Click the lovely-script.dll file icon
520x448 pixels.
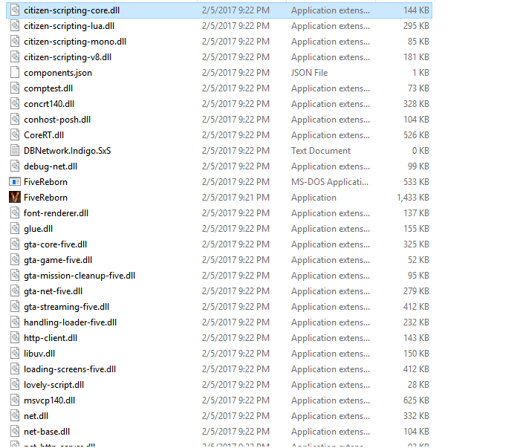15,384
